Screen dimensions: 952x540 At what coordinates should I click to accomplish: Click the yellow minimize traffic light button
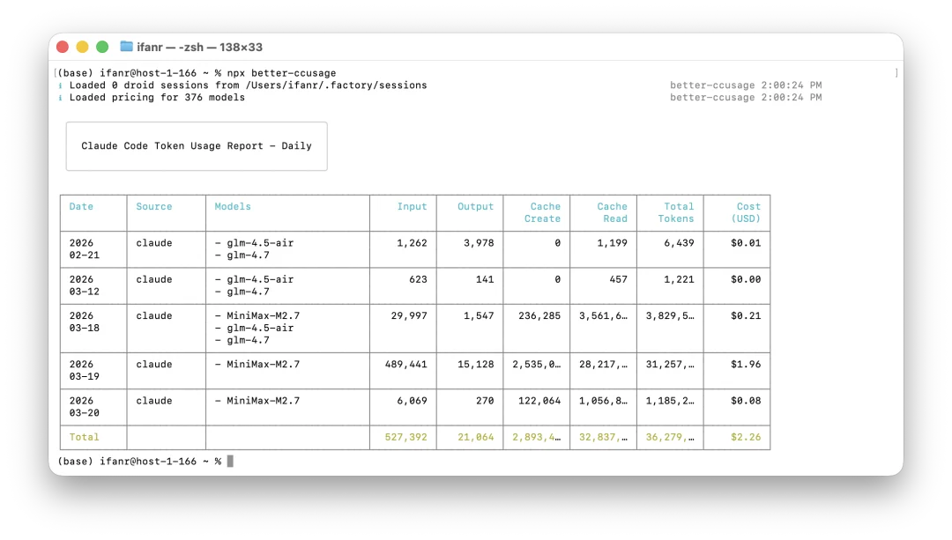[82, 46]
